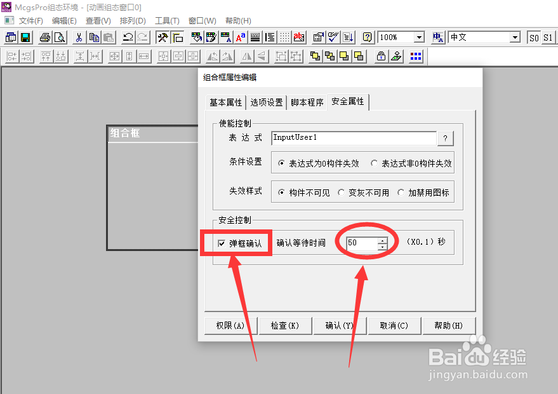The image size is (558, 394).
Task: Open the font settings Aa icon
Action: [241, 37]
